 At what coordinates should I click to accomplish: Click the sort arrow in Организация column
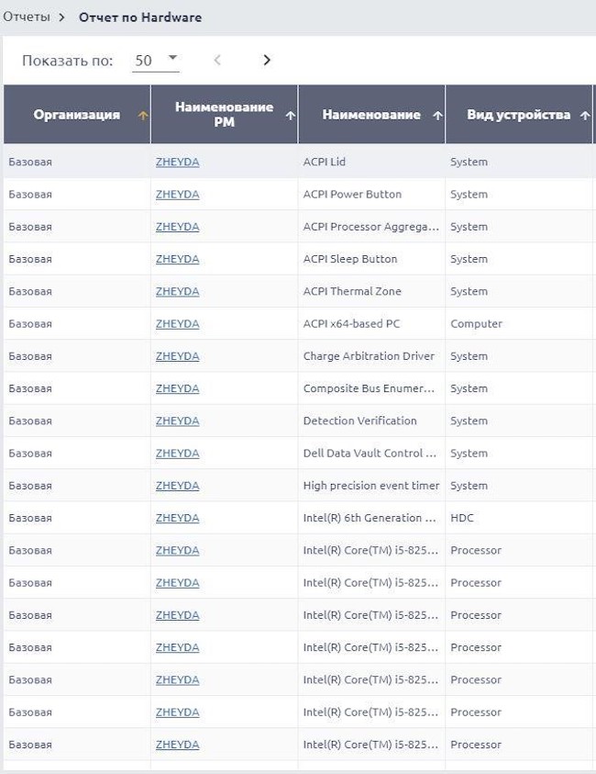click(142, 116)
